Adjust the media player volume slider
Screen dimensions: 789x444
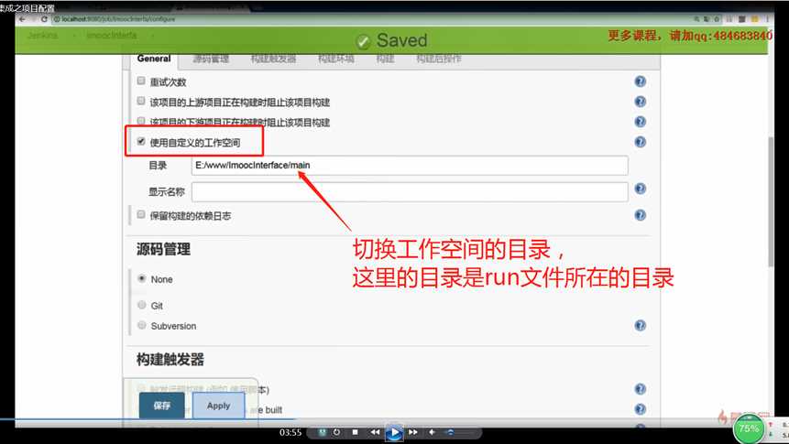460,432
